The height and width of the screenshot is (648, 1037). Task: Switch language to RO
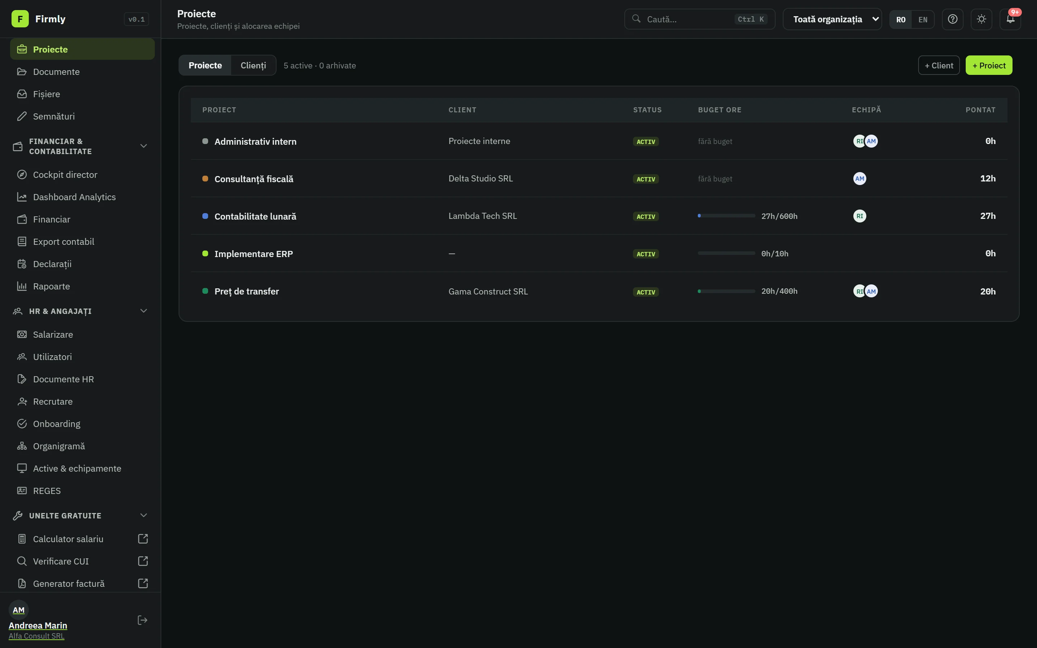[901, 20]
